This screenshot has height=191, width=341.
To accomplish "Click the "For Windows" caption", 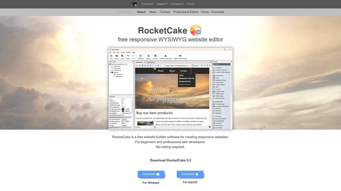I will pos(151,183).
